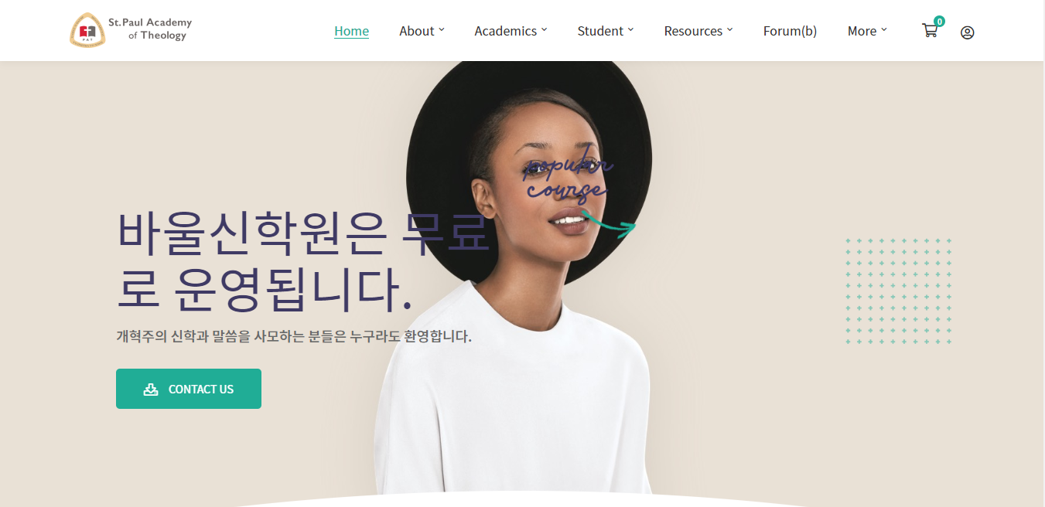The image size is (1045, 507).
Task: Click the Korean hero headline text
Action: (303, 260)
